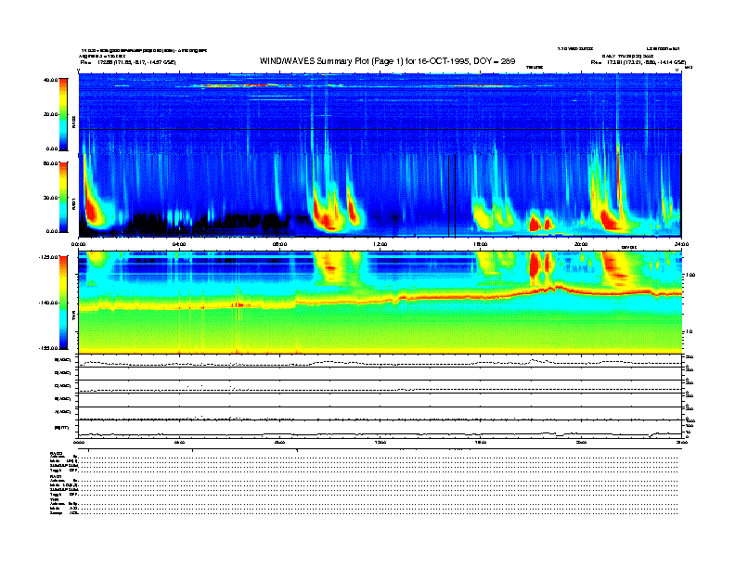
Task: Click the 24:00 tick label below the RAD1 spectrogram
Action: [681, 244]
